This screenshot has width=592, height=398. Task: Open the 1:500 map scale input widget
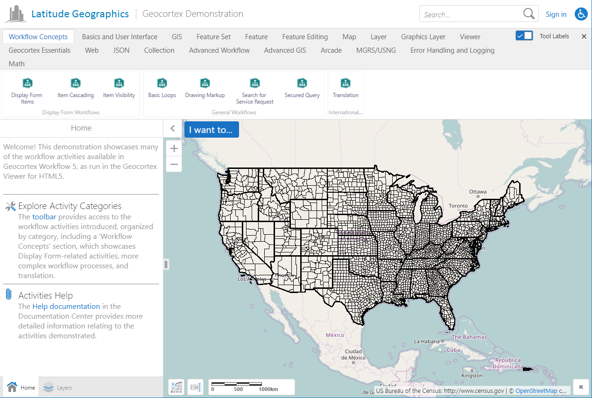pyautogui.click(x=195, y=387)
